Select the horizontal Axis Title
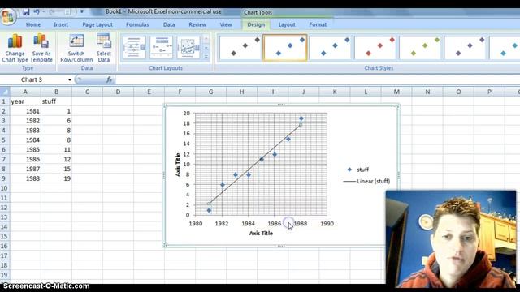520x292 pixels. click(261, 233)
